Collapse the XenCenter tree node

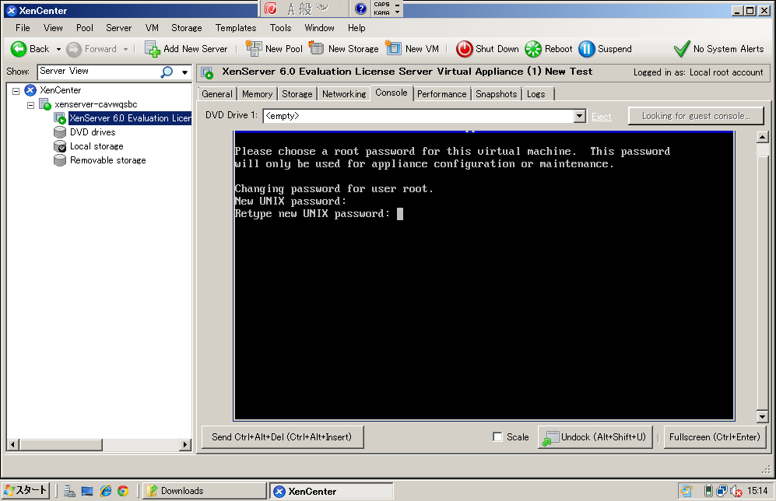16,91
